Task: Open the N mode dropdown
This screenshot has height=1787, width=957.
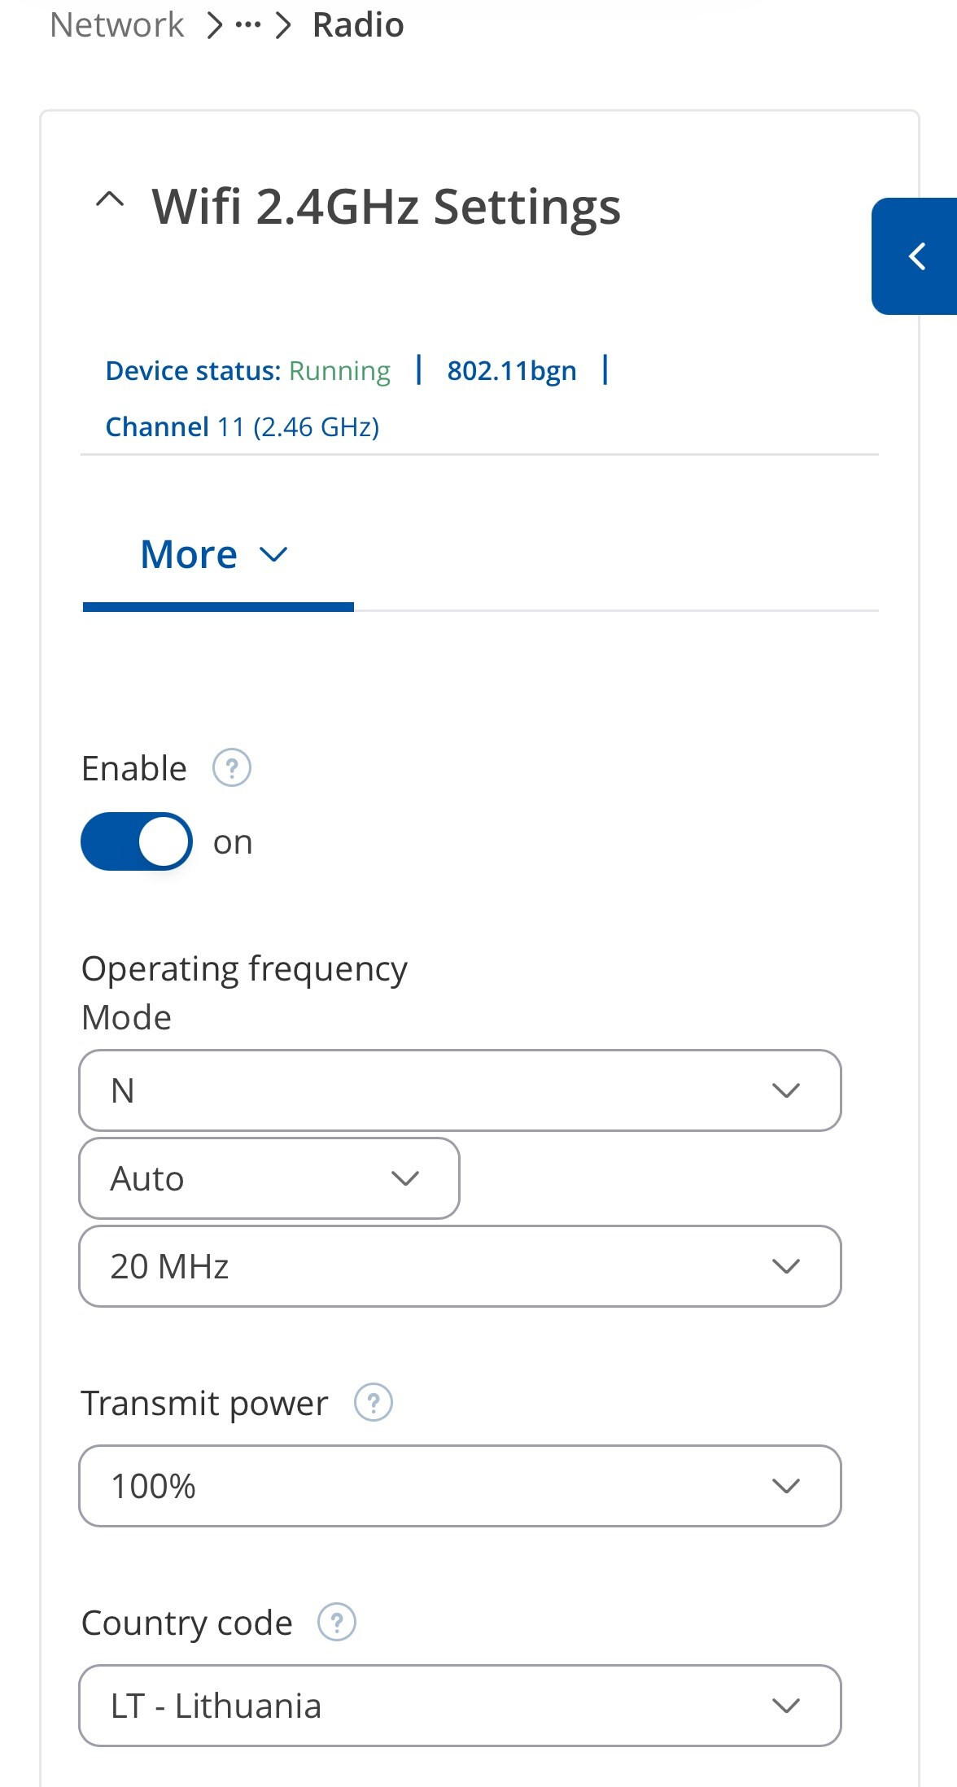Action: [x=460, y=1090]
